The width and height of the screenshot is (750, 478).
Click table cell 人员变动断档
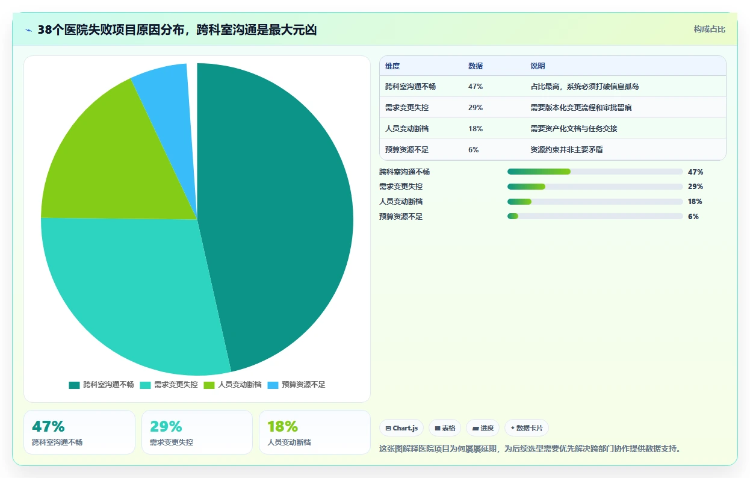pos(407,129)
